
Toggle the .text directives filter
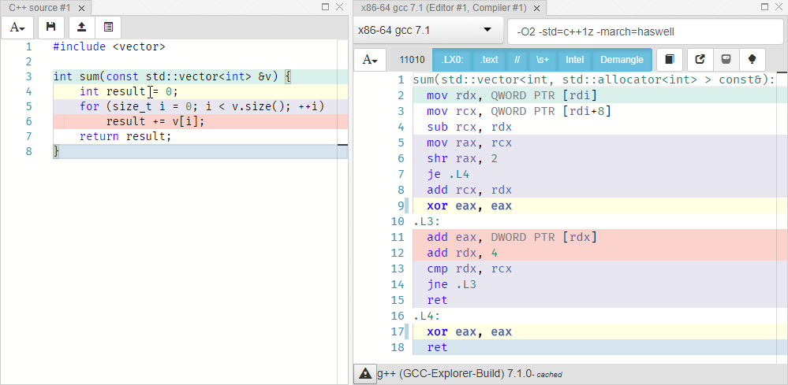(x=490, y=60)
